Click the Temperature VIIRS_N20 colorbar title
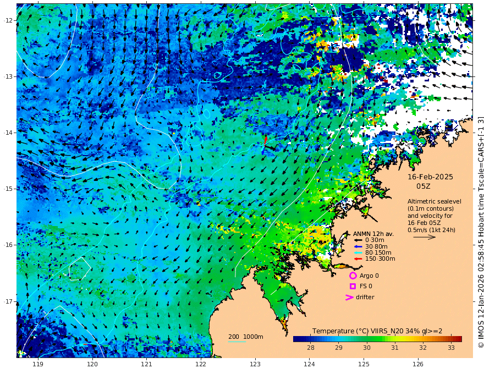This screenshot has width=484, height=374. [377, 331]
